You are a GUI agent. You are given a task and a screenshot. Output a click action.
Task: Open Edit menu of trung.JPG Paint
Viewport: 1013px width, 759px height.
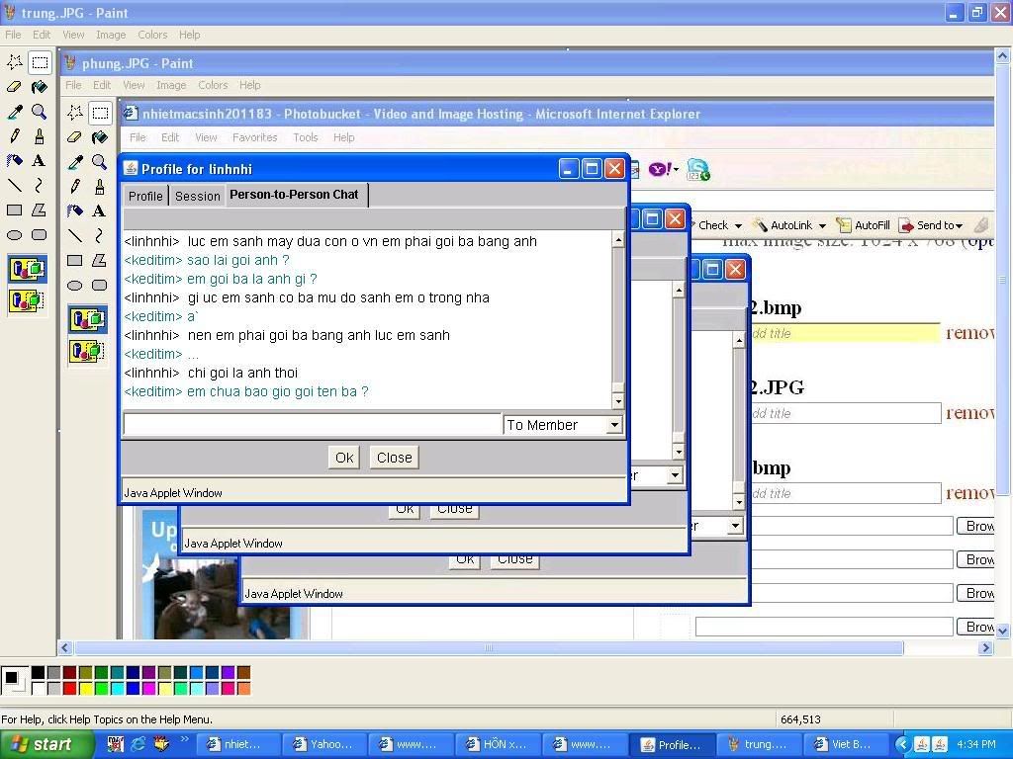[42, 35]
